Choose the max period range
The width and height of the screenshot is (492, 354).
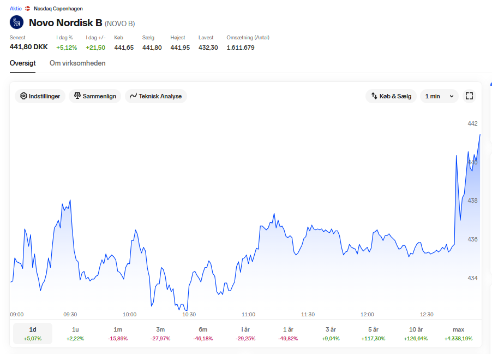tap(458, 334)
